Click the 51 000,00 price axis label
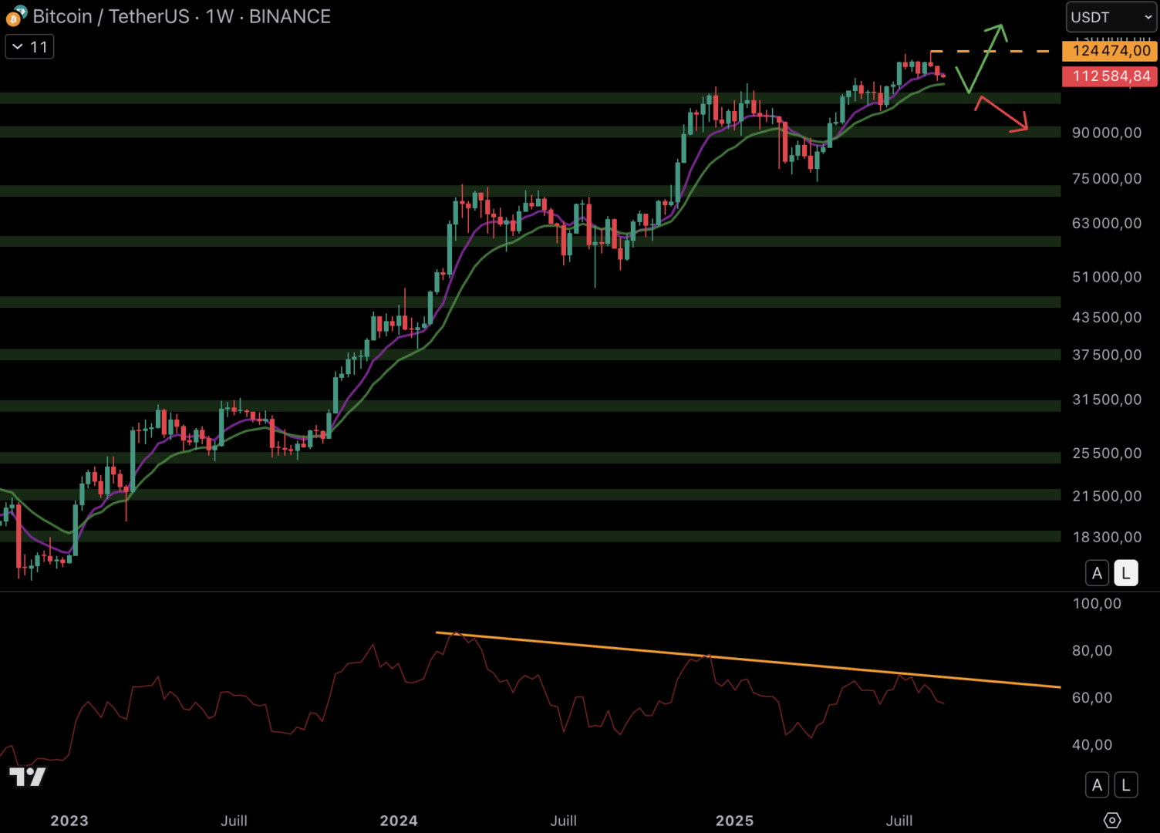Screen dimensions: 1160x833 click(x=1107, y=277)
